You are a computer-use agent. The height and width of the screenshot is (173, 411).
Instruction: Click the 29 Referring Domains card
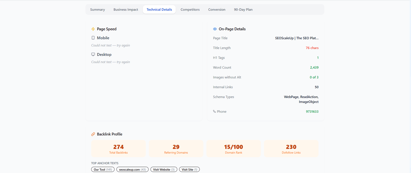click(x=176, y=149)
